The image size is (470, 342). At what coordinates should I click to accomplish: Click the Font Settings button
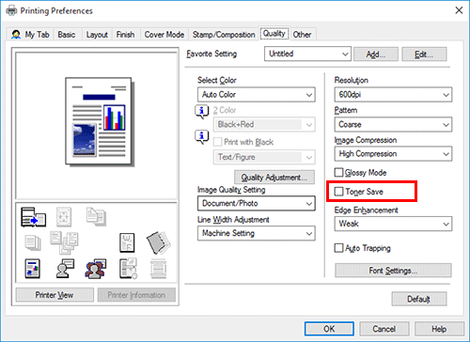[393, 271]
